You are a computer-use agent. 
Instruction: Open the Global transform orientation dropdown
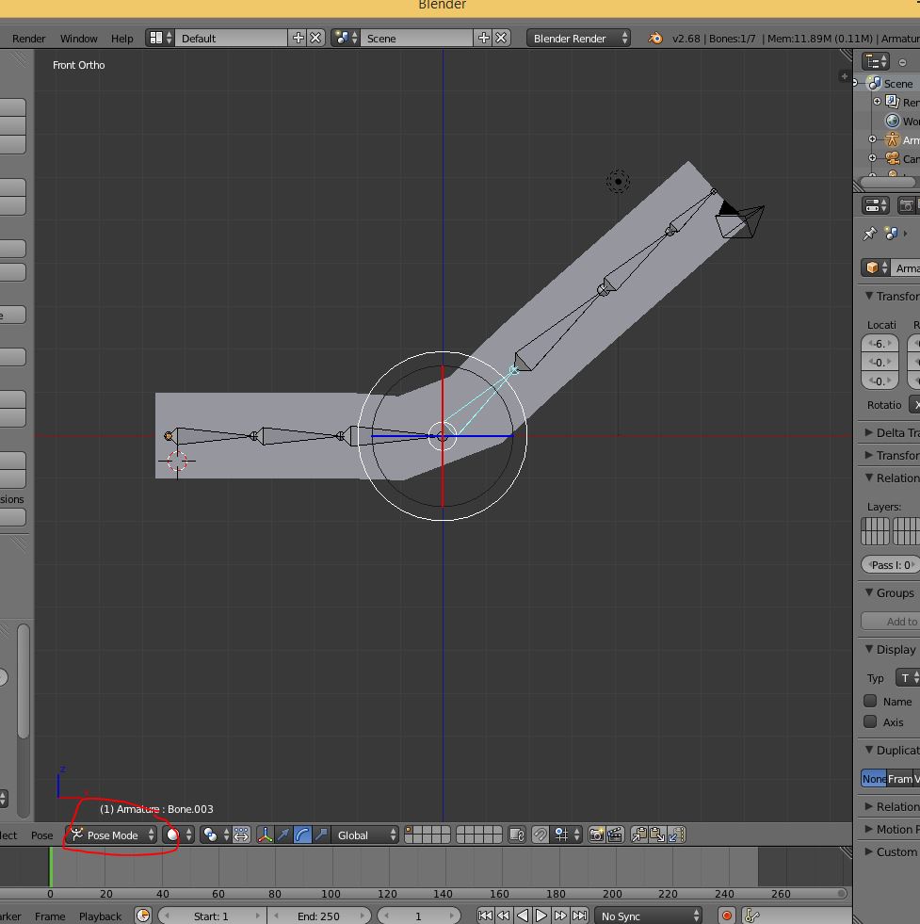(365, 835)
